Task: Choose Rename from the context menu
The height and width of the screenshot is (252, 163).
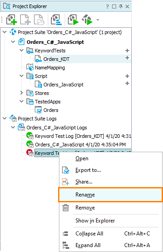Action: coord(110,195)
